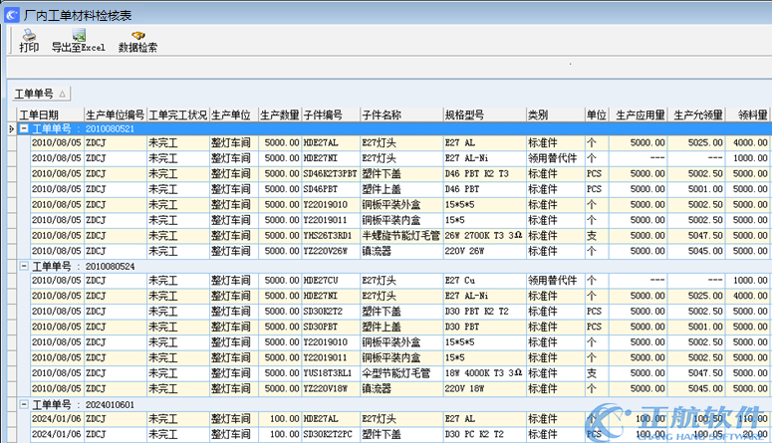Click the current row indicator arrow
772x443 pixels.
[x=11, y=129]
